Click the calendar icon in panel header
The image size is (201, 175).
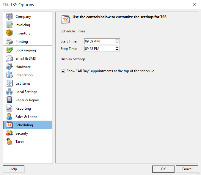(x=65, y=19)
